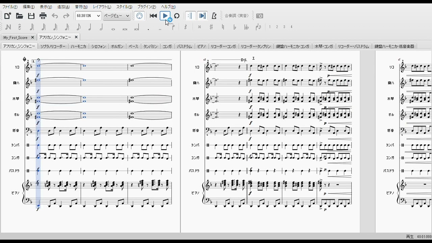
Task: Toggle loop playback
Action: click(177, 16)
